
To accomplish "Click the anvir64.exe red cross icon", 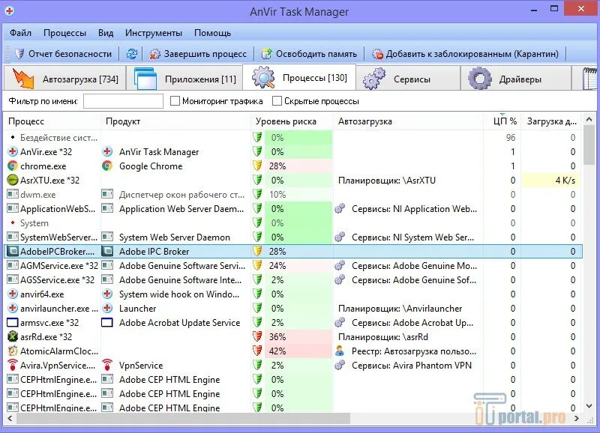I will click(x=13, y=294).
